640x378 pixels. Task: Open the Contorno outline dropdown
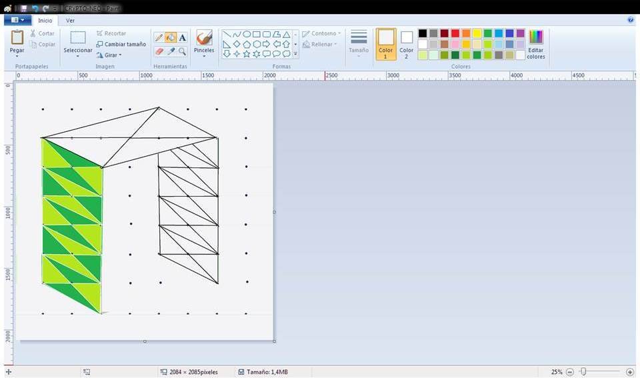(x=321, y=33)
